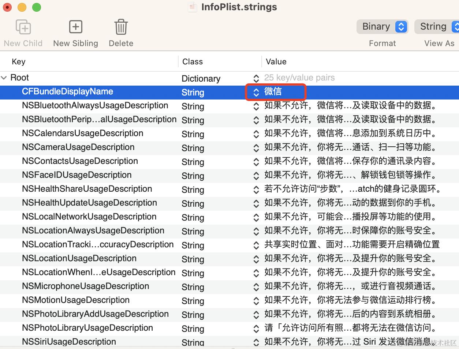
Task: Click the Delete trash icon
Action: point(121,27)
